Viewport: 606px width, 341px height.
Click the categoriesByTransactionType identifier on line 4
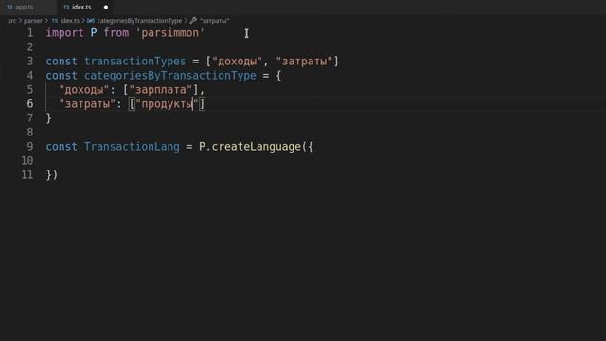170,76
